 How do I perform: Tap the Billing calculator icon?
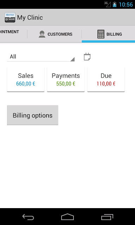click(x=101, y=34)
